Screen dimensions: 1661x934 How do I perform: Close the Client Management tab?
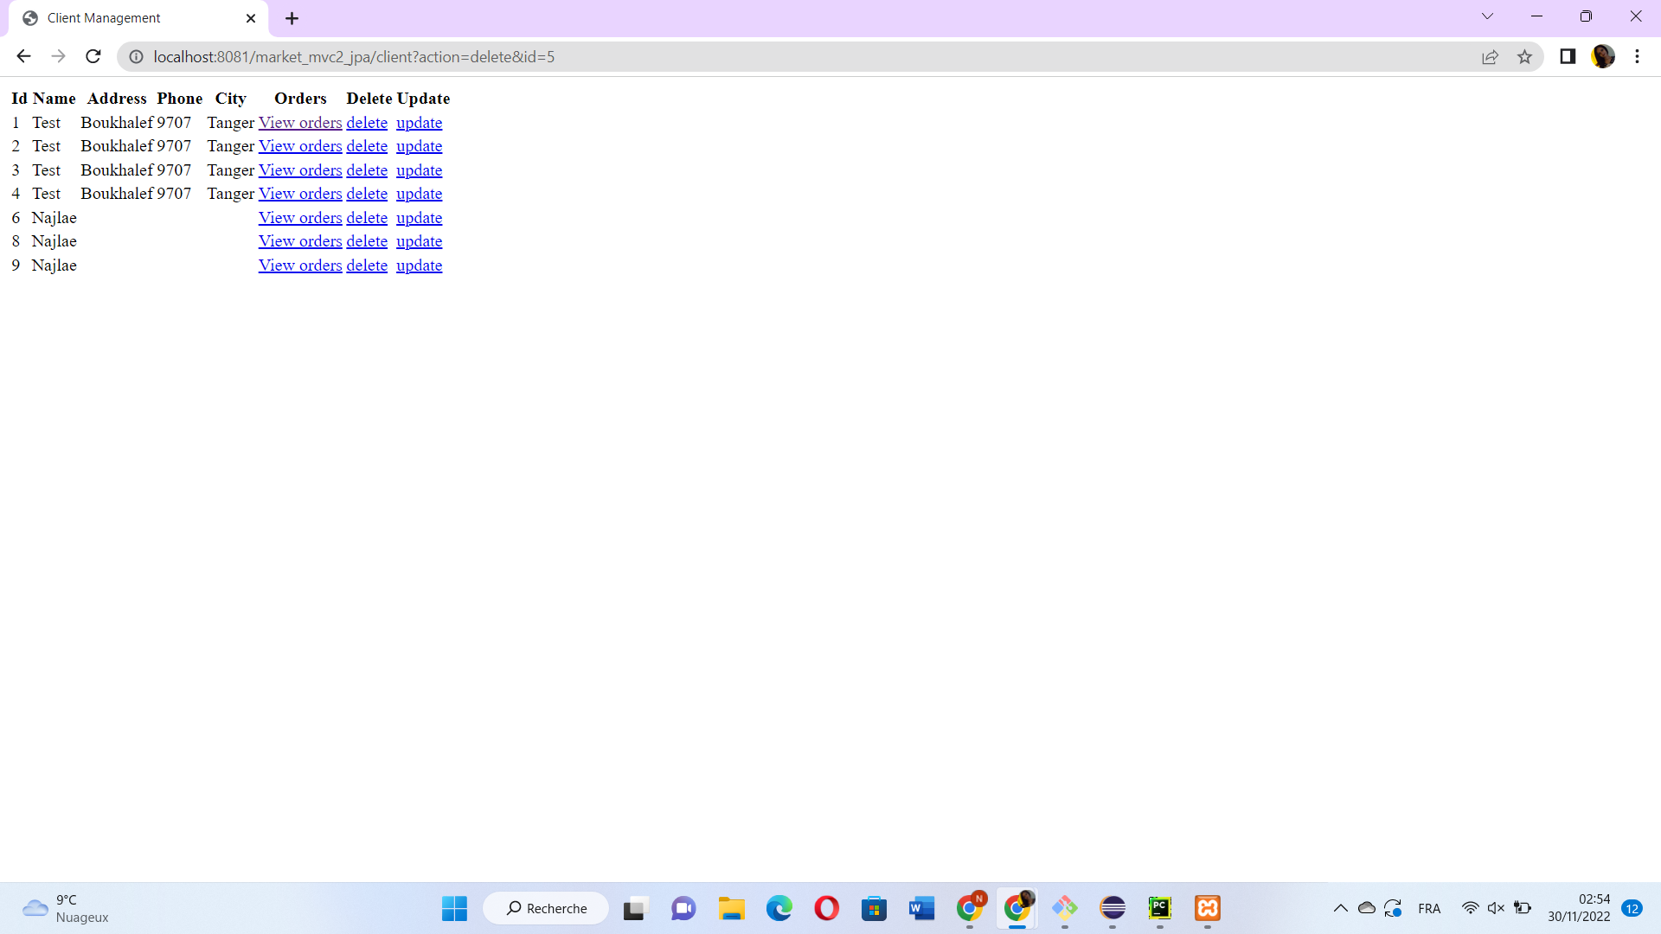pos(251,18)
